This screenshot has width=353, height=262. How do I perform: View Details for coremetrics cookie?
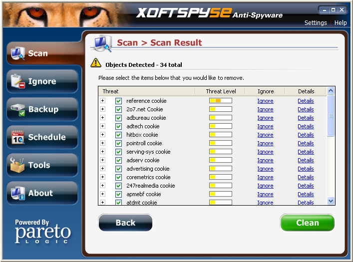(306, 177)
